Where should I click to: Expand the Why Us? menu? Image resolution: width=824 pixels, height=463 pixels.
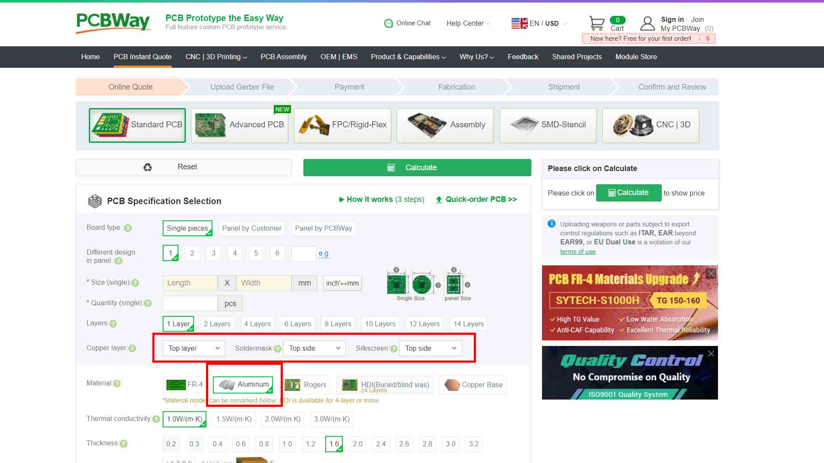[x=477, y=57]
